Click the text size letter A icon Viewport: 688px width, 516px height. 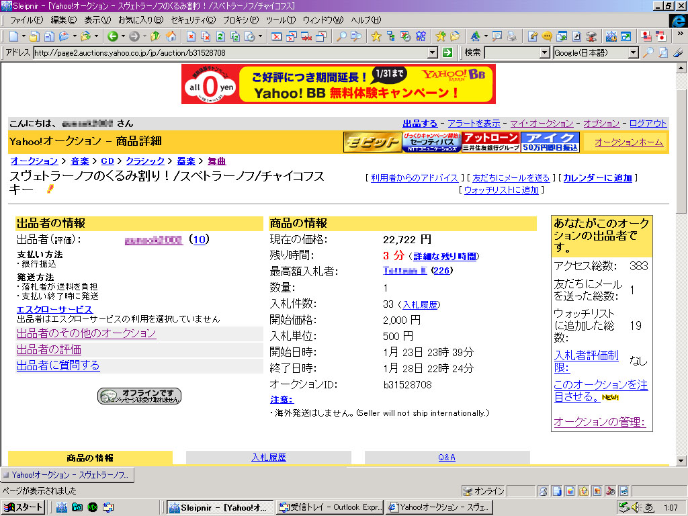click(x=475, y=36)
